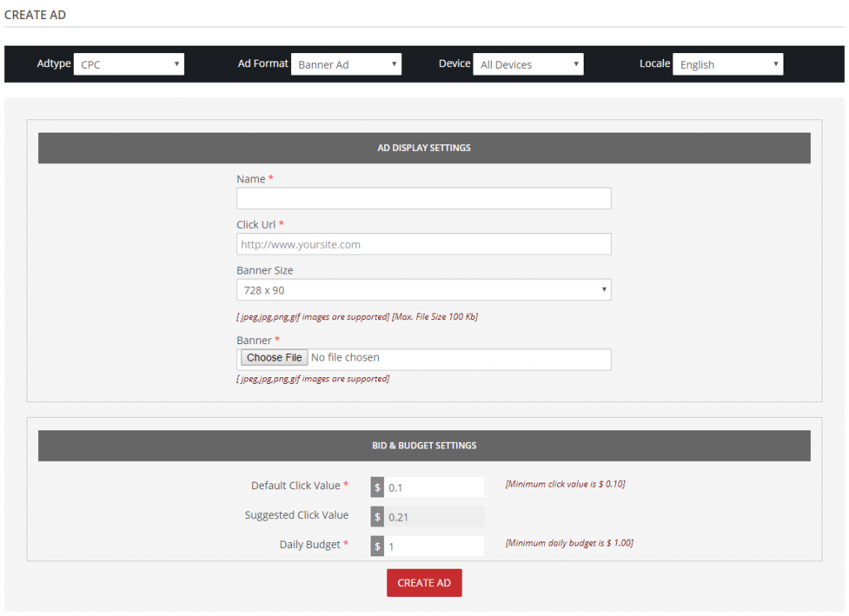Click the CREATE AD page heading
Image resolution: width=849 pixels, height=616 pixels.
click(35, 14)
